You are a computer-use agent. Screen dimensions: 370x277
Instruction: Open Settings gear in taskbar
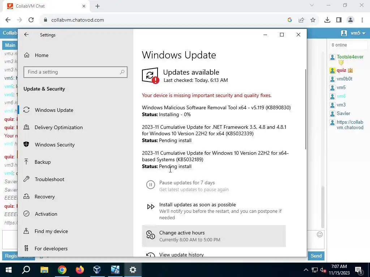(133, 270)
